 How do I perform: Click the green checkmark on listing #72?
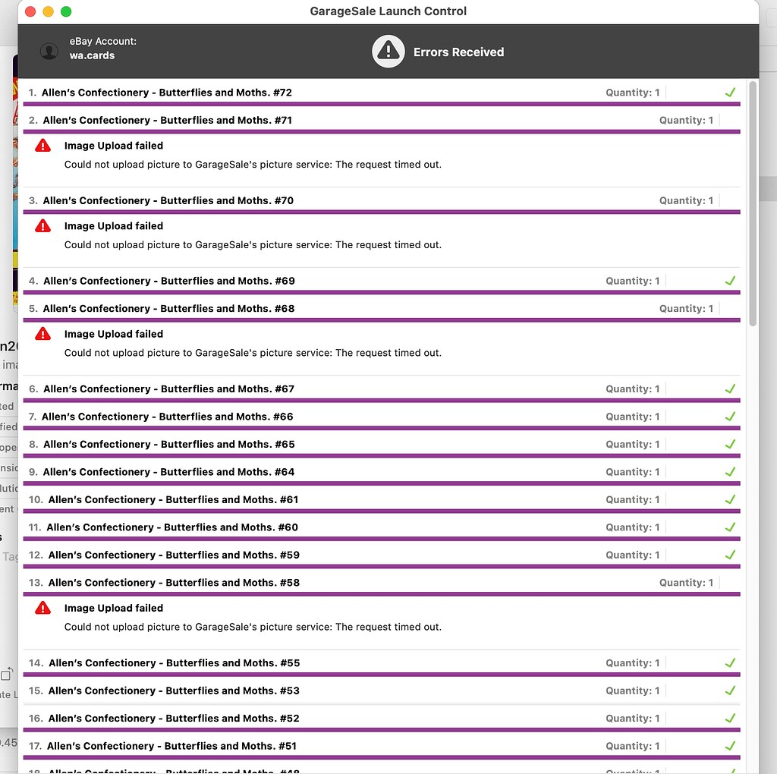click(x=730, y=92)
